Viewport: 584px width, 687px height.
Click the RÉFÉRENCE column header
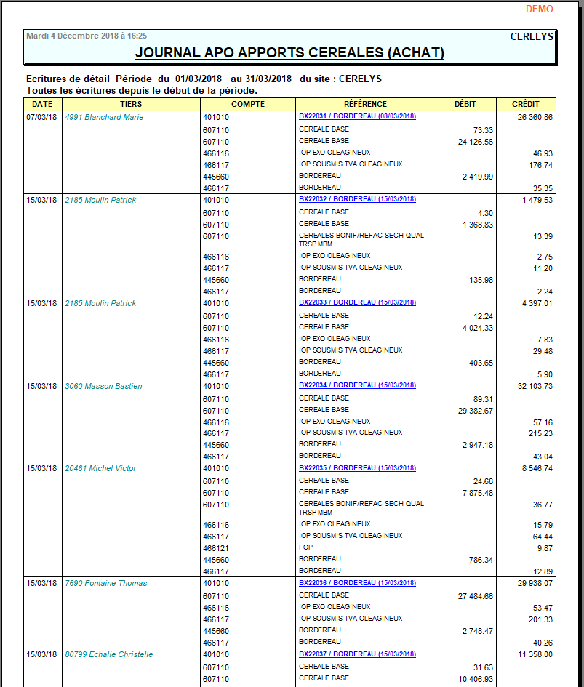tap(365, 104)
